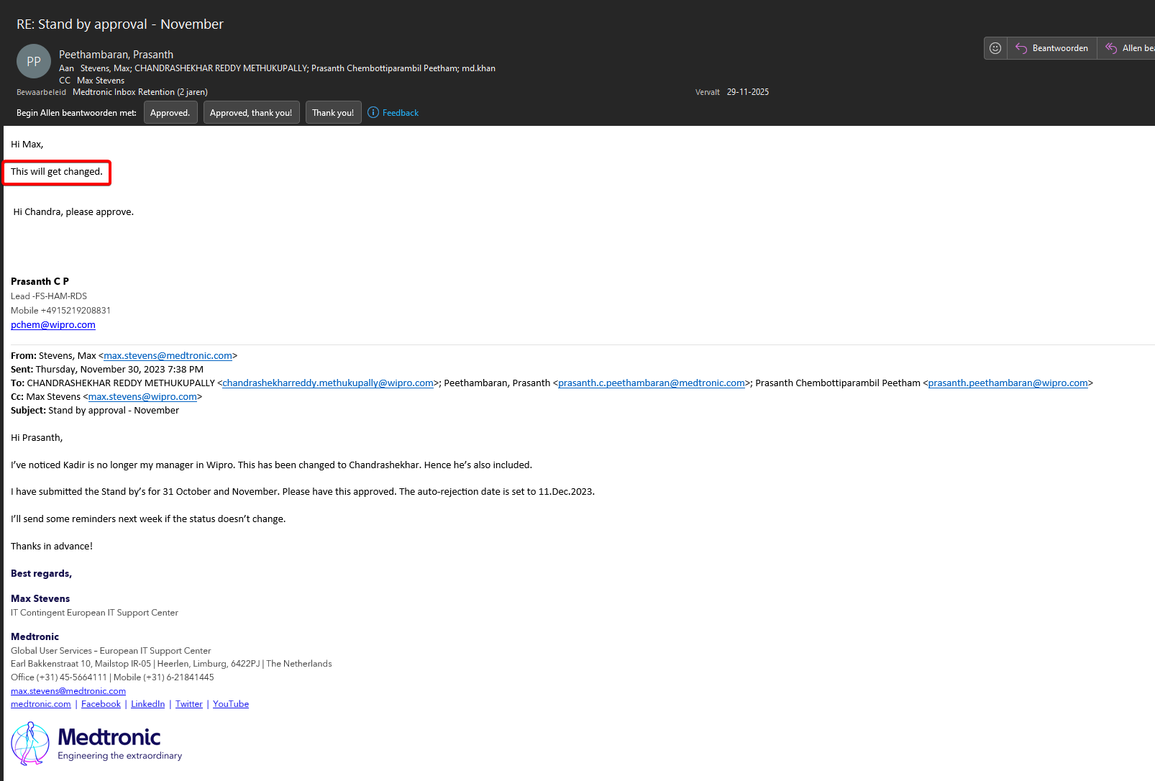Open the LinkedIn link in signature

(x=147, y=704)
